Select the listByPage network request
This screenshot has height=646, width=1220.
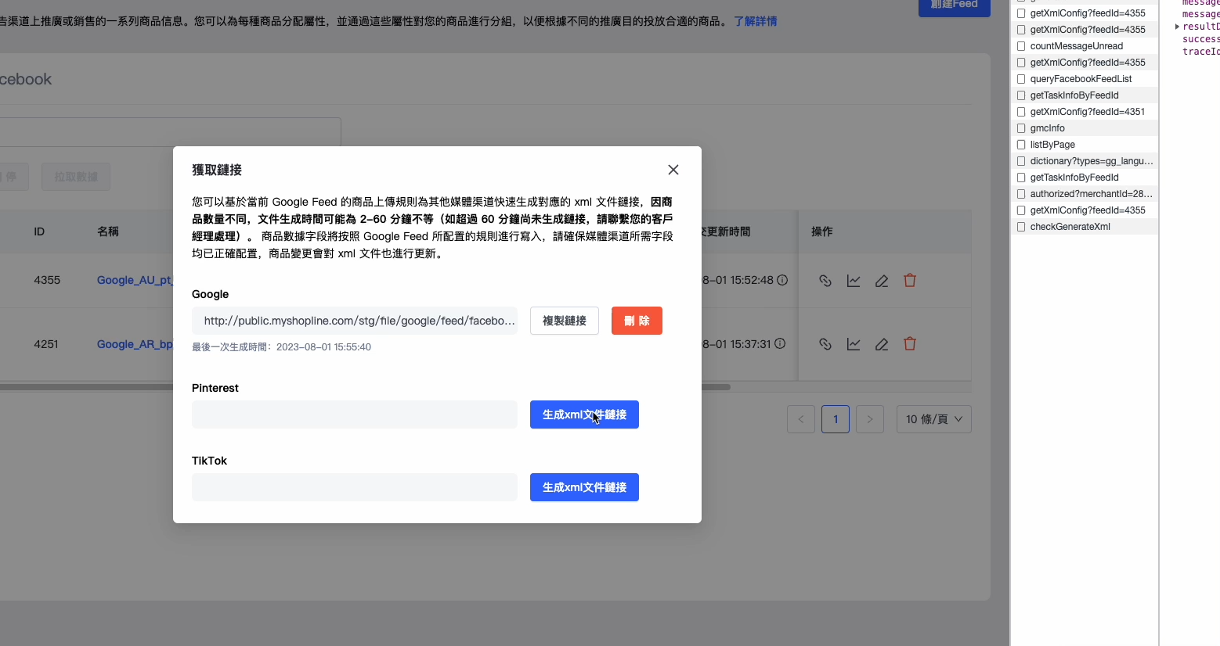coord(1052,145)
